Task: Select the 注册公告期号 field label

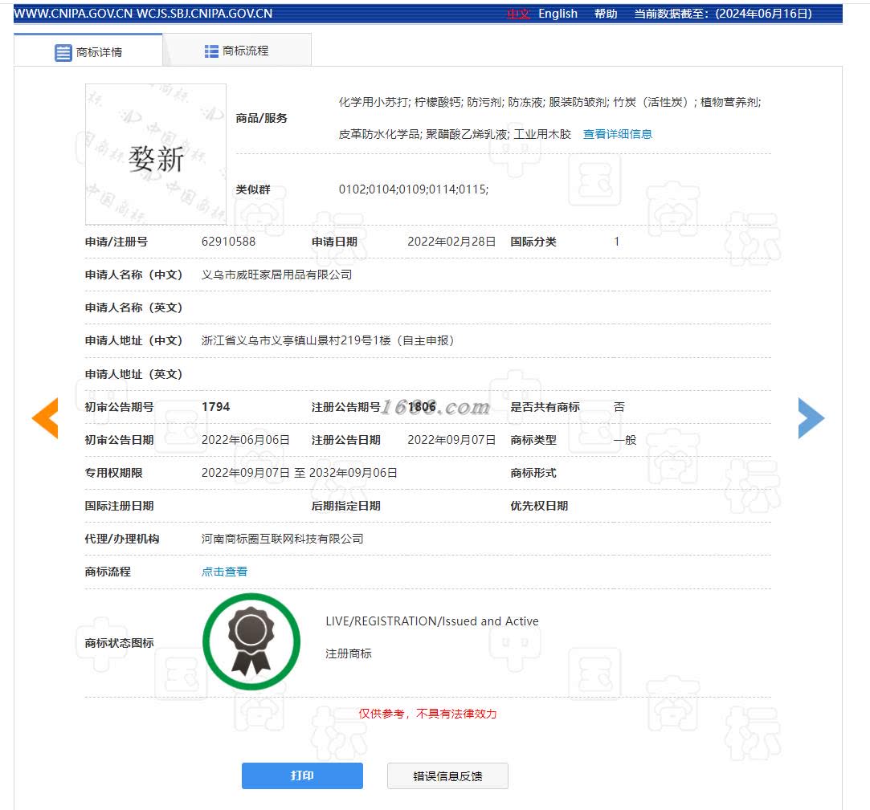Action: [346, 408]
